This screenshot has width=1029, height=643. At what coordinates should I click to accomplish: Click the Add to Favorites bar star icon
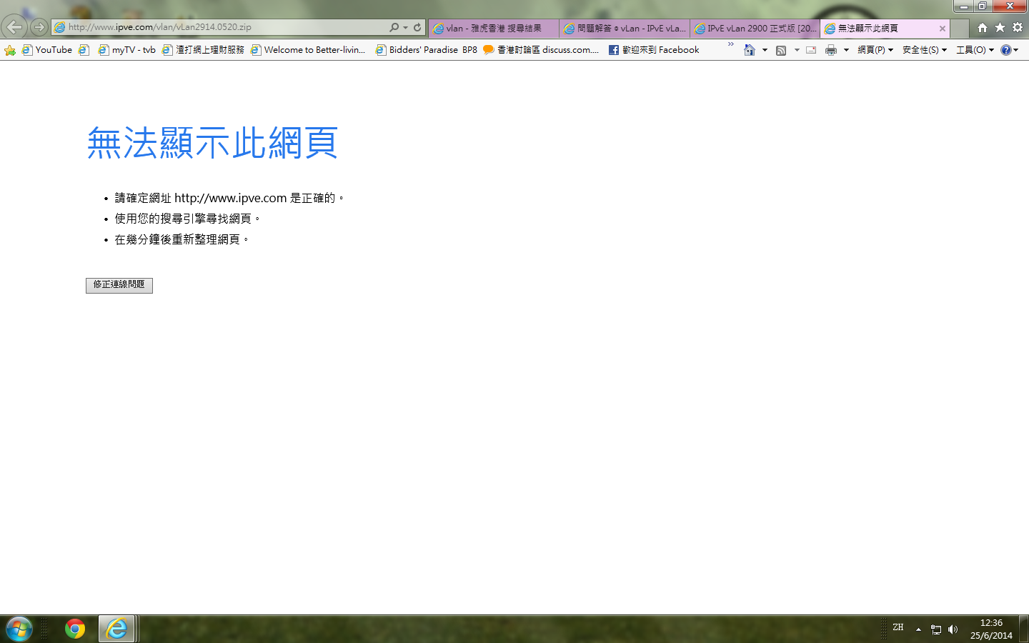10,50
